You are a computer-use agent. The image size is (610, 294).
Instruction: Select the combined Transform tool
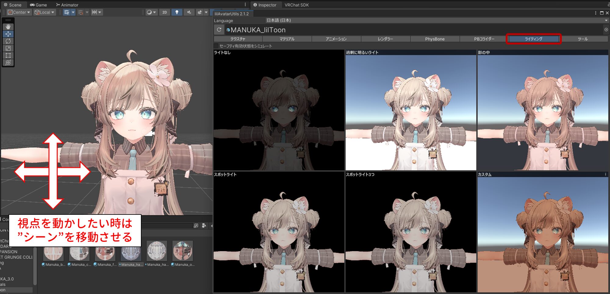point(8,62)
